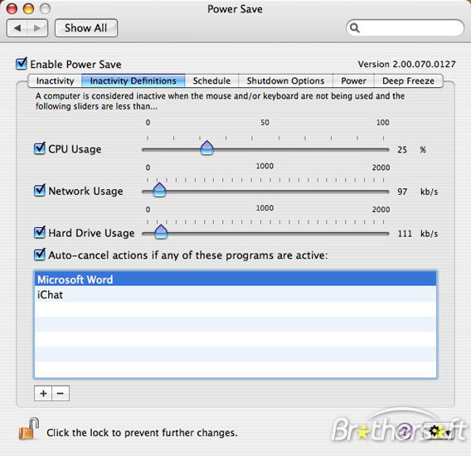Image resolution: width=471 pixels, height=456 pixels.
Task: Switch to the Deep Freeze tab
Action: 408,80
